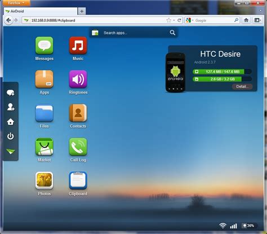Viewport: 267px width, 234px height.
Task: Click the Firefox home button
Action: [x=246, y=20]
